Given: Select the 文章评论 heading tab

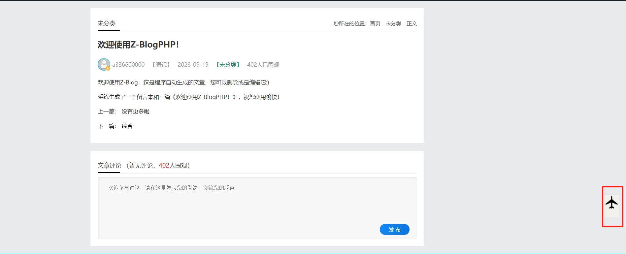Looking at the screenshot, I should 110,165.
